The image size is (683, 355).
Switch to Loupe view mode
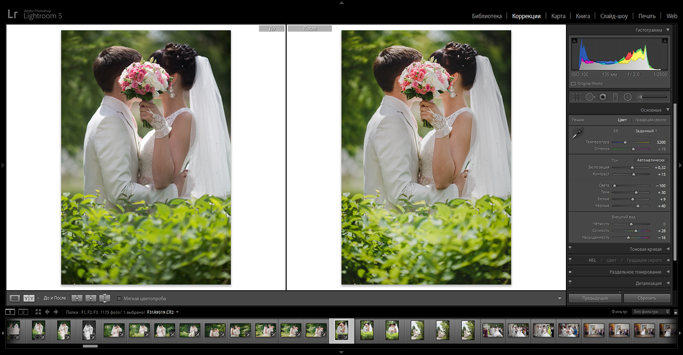coord(15,298)
